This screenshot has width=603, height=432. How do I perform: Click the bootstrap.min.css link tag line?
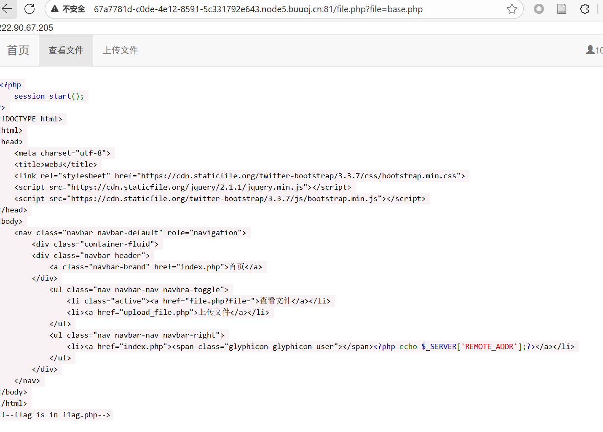click(240, 176)
